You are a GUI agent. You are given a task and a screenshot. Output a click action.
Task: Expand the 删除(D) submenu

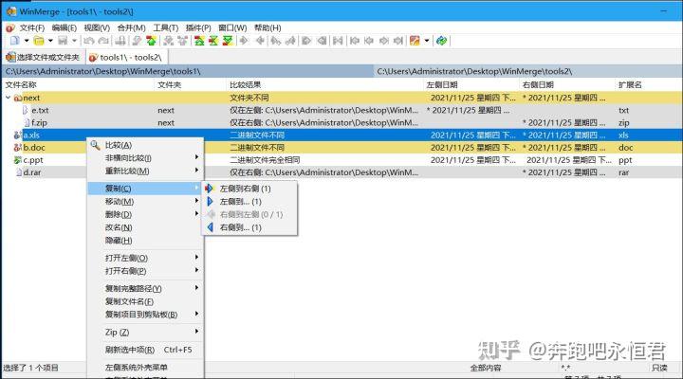145,214
